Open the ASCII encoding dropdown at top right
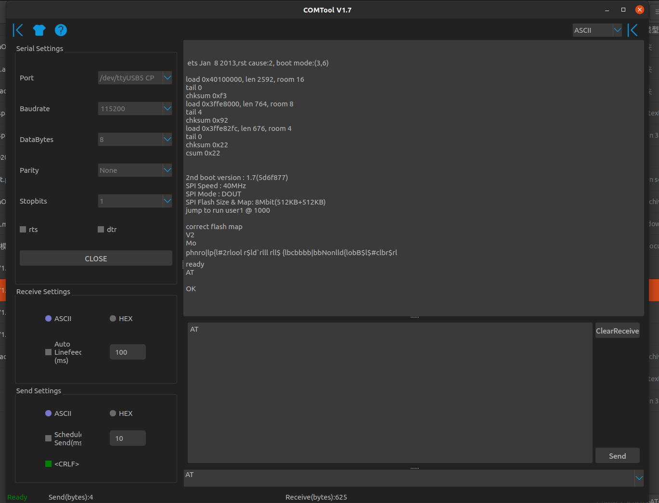The height and width of the screenshot is (503, 659). click(x=597, y=30)
